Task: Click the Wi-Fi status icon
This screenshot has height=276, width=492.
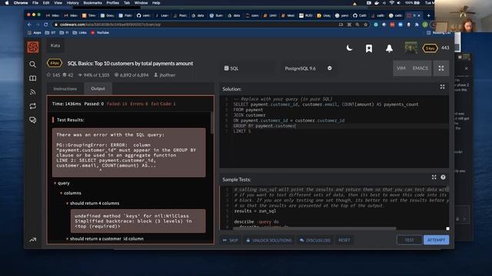Action: pyautogui.click(x=391, y=3)
